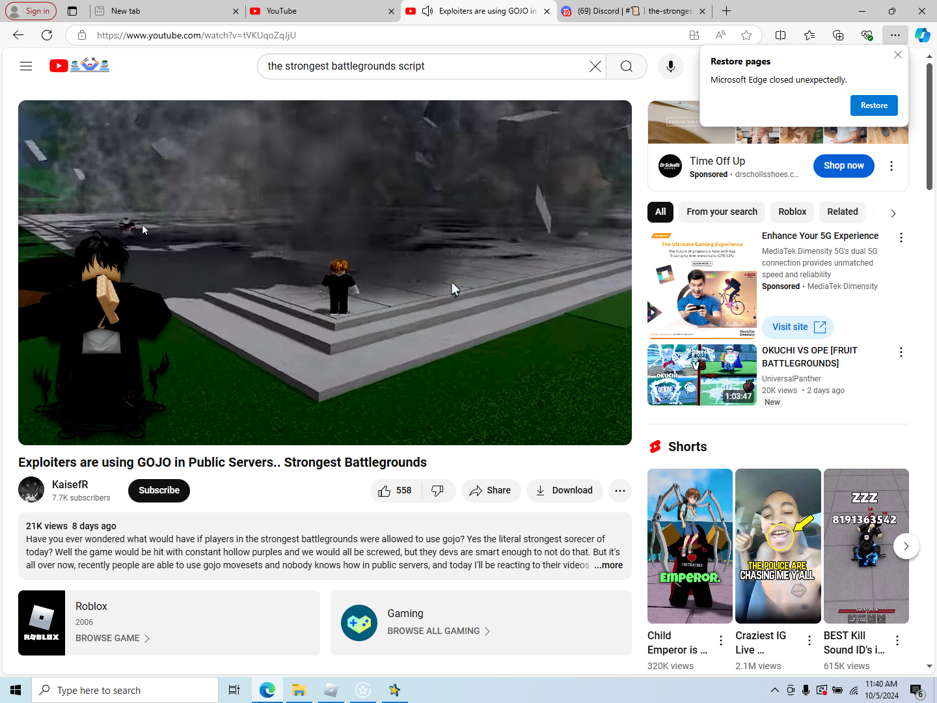
Task: Select the Roblox filter chip
Action: coord(792,212)
